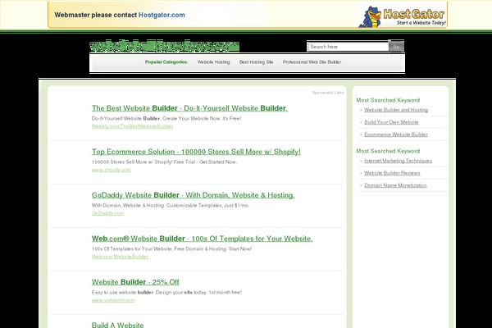
Task: Click inside the Search here field
Action: [x=348, y=47]
